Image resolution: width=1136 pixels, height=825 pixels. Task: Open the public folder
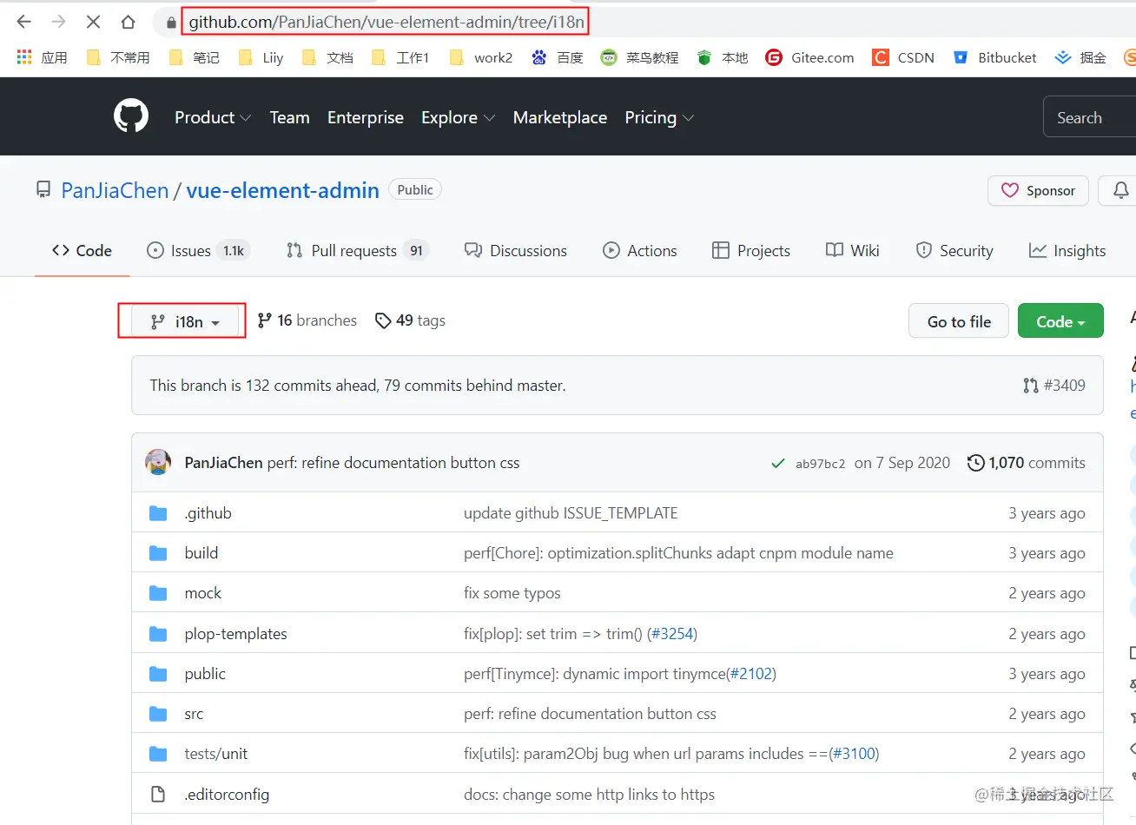pos(205,674)
